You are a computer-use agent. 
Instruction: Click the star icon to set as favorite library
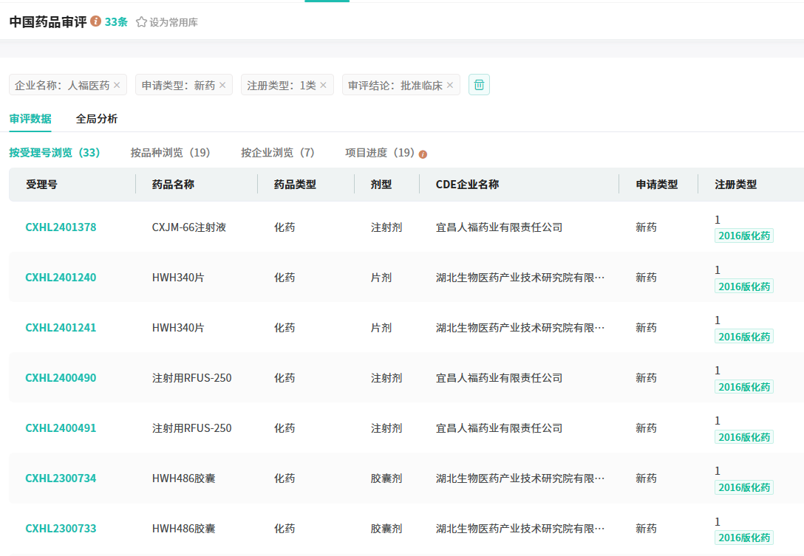pyautogui.click(x=141, y=22)
